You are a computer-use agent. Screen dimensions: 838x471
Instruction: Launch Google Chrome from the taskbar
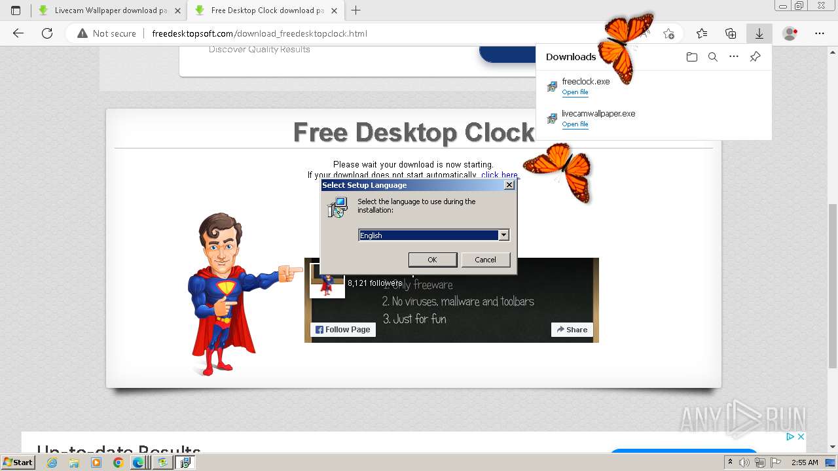click(x=118, y=462)
